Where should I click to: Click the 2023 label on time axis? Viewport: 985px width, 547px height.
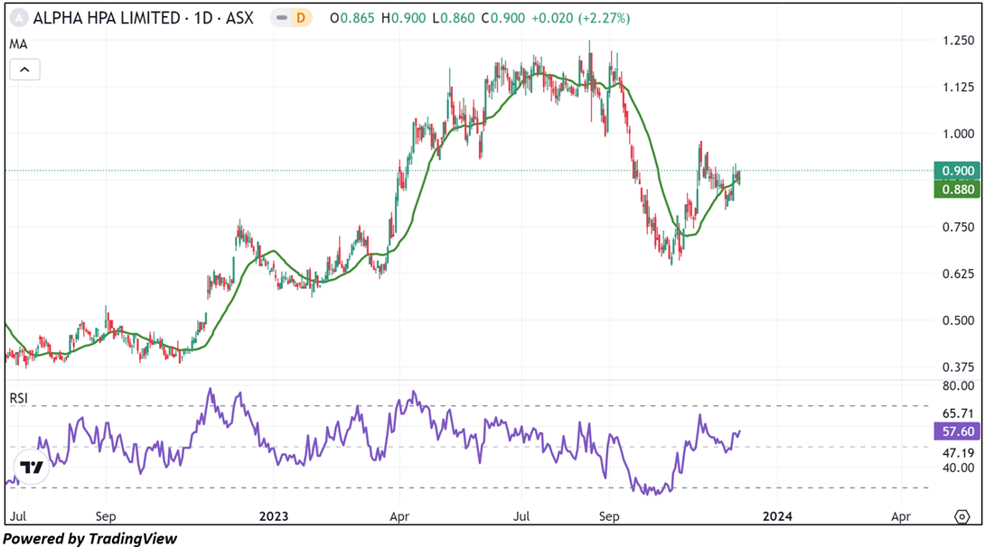(274, 516)
